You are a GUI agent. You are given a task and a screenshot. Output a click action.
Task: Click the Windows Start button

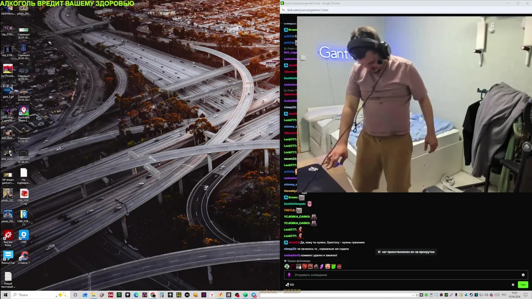5,295
